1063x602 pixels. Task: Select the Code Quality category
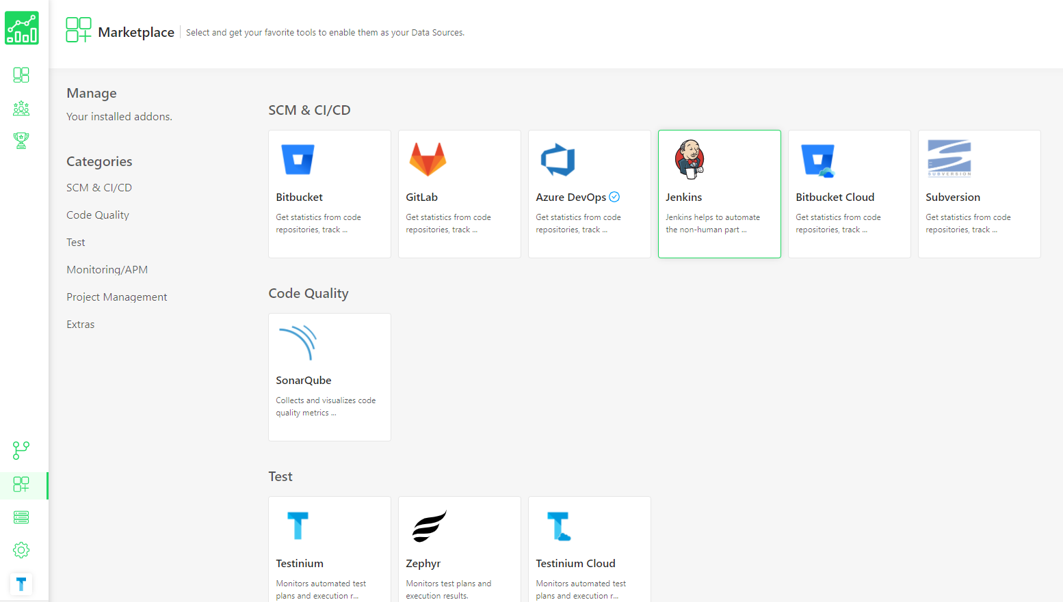[98, 215]
